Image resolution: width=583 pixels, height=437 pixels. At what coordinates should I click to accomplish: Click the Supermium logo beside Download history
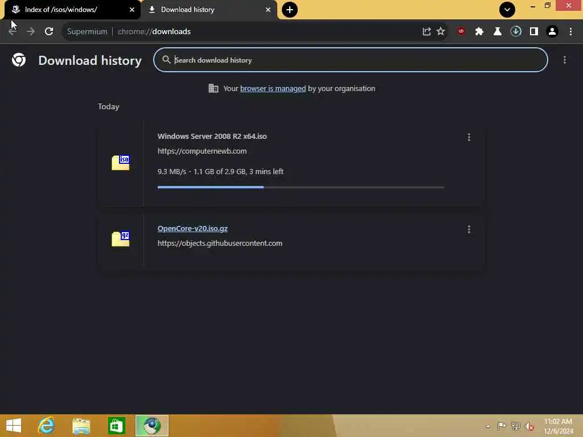point(19,60)
